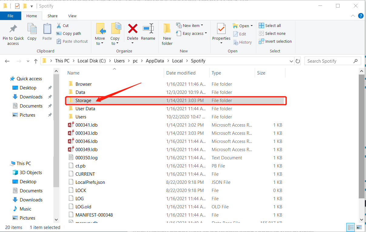Show file History from ribbon
The image size is (366, 232).
pos(243,42)
